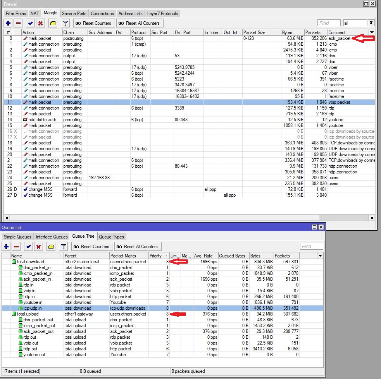Viewport: 381px width, 379px height.
Task: Select rule 24 with source 192.168.88
Action: tap(189, 178)
